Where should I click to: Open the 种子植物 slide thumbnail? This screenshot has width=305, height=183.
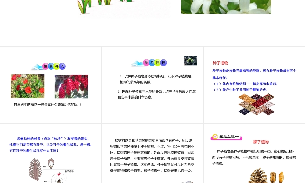point(255,85)
